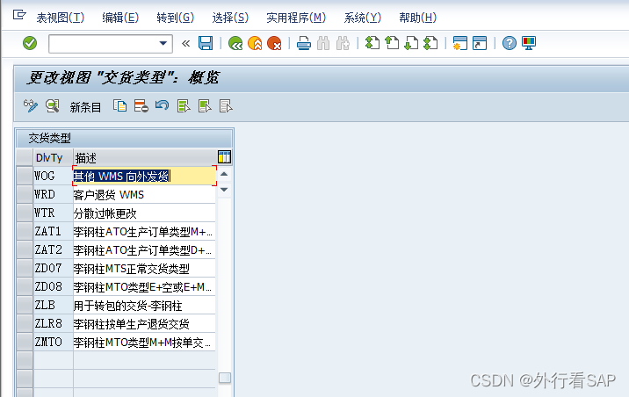Select block icon in application toolbar
Image resolution: width=629 pixels, height=397 pixels.
[205, 106]
